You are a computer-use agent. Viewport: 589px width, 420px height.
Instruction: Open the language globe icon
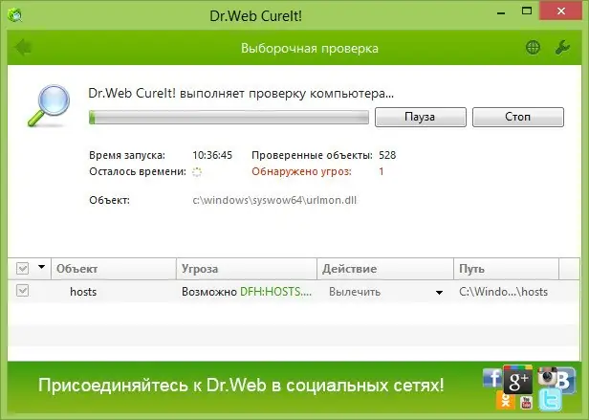click(533, 48)
